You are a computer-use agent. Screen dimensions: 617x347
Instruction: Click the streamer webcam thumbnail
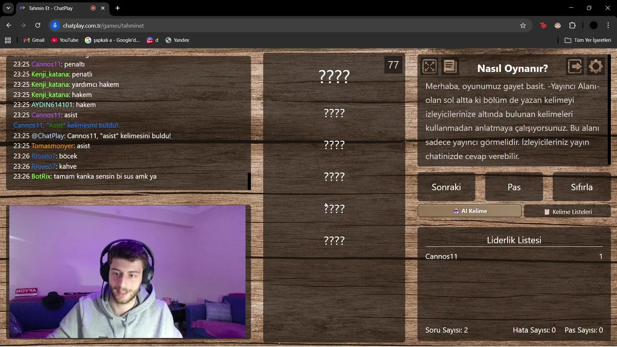coord(127,272)
